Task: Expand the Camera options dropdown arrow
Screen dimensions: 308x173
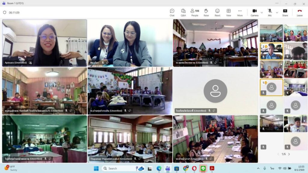Action: tap(262, 13)
